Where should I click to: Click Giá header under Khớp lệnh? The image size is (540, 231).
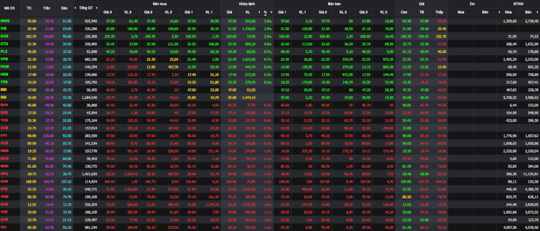click(229, 12)
